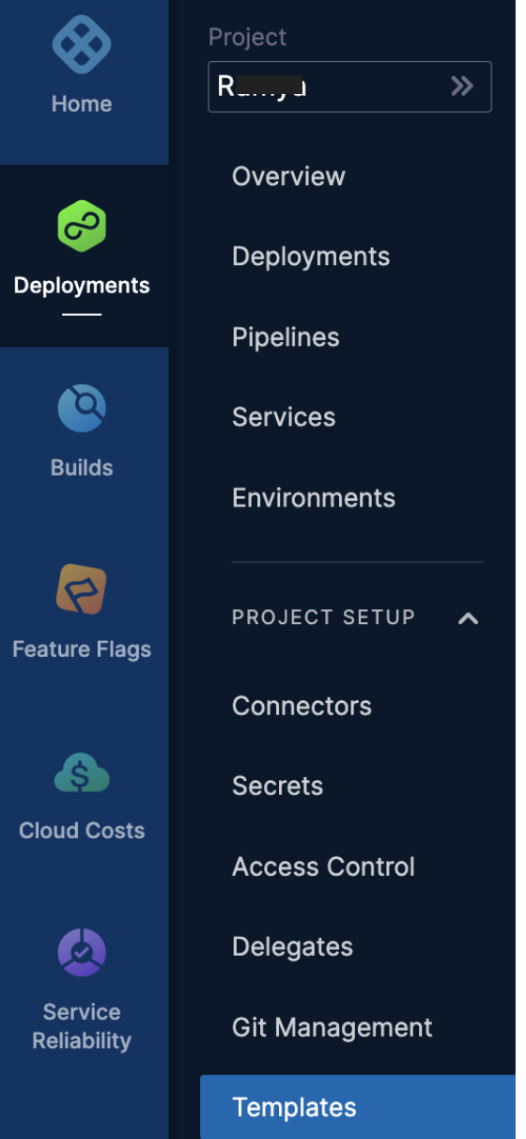Open the Service Reliability icon
Viewport: 526px width, 1139px height.
82,953
